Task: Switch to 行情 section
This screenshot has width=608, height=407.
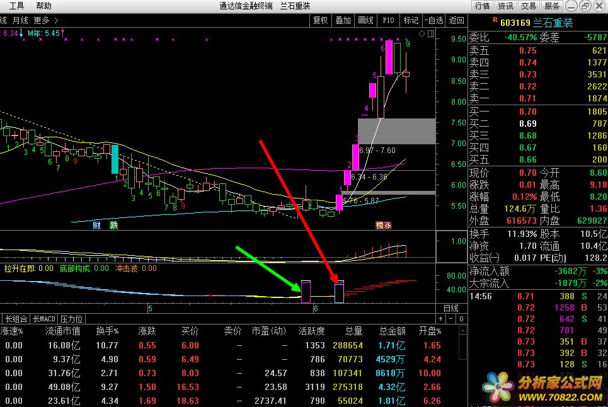Action: [483, 6]
